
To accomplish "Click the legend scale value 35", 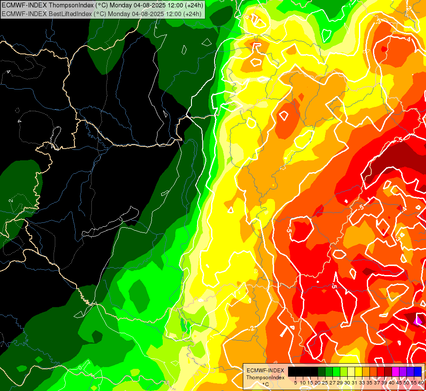I will pos(370,383).
